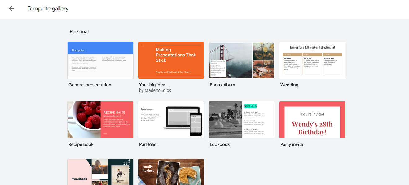This screenshot has height=185, width=409.
Task: Click the Template gallery heading
Action: coord(48,9)
